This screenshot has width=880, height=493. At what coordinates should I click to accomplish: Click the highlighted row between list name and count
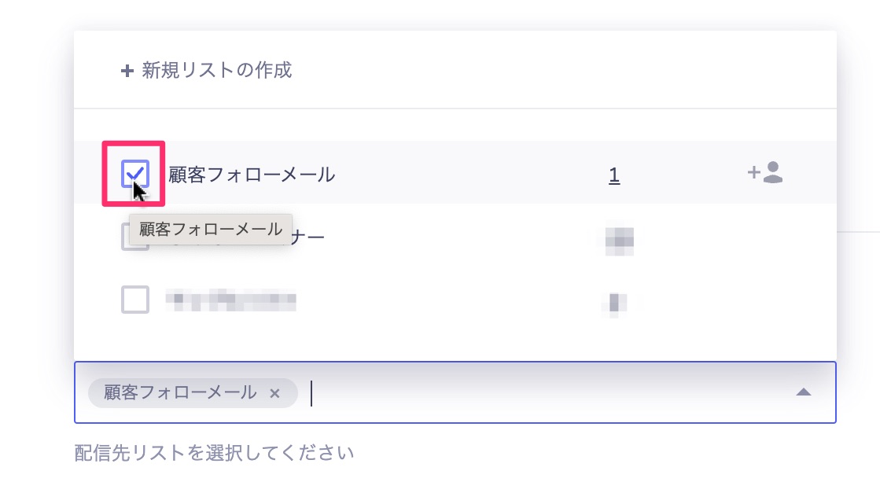(471, 175)
